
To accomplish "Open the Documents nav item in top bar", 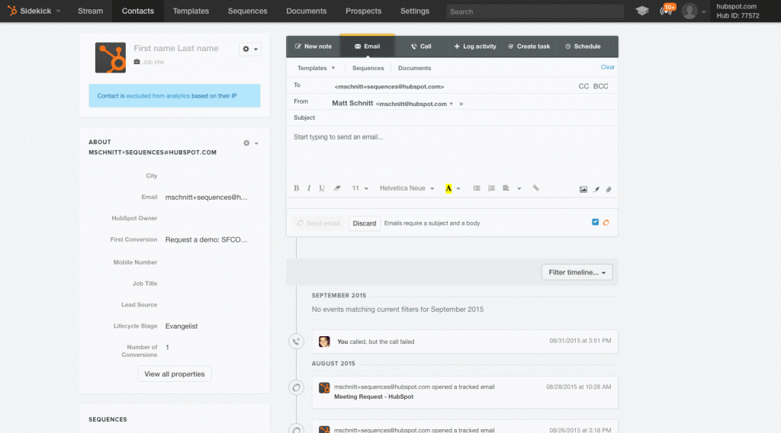I will (x=307, y=11).
